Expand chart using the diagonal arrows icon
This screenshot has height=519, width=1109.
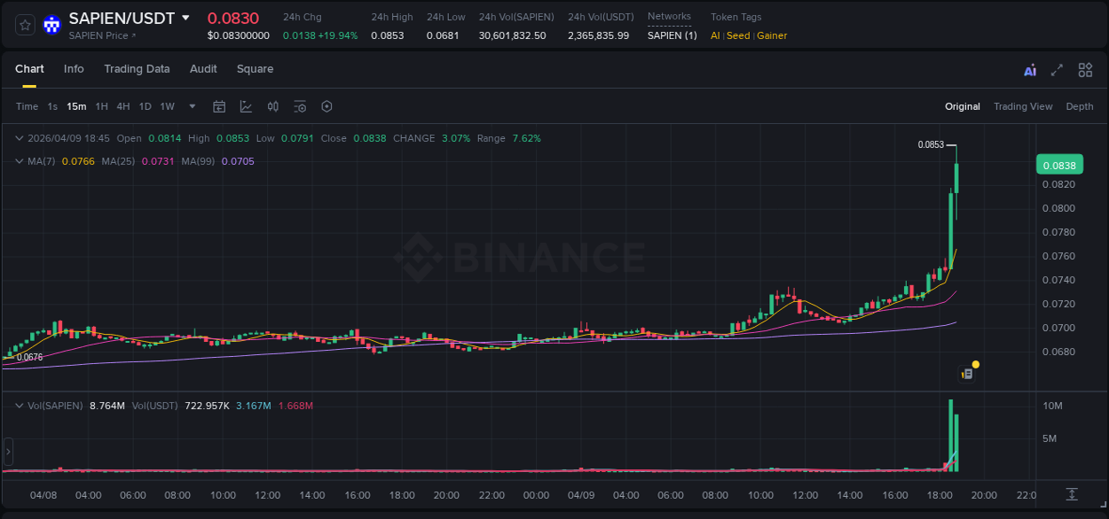pyautogui.click(x=1056, y=69)
